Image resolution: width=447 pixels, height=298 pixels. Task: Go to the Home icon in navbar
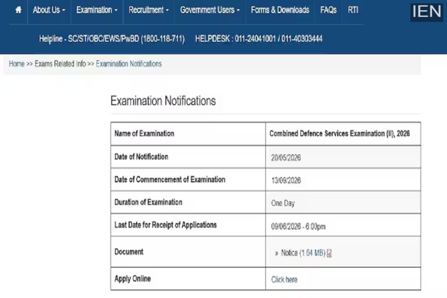pyautogui.click(x=18, y=10)
